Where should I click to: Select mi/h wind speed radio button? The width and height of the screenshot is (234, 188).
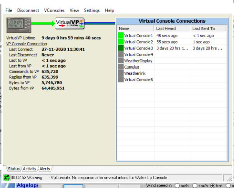[177, 186]
